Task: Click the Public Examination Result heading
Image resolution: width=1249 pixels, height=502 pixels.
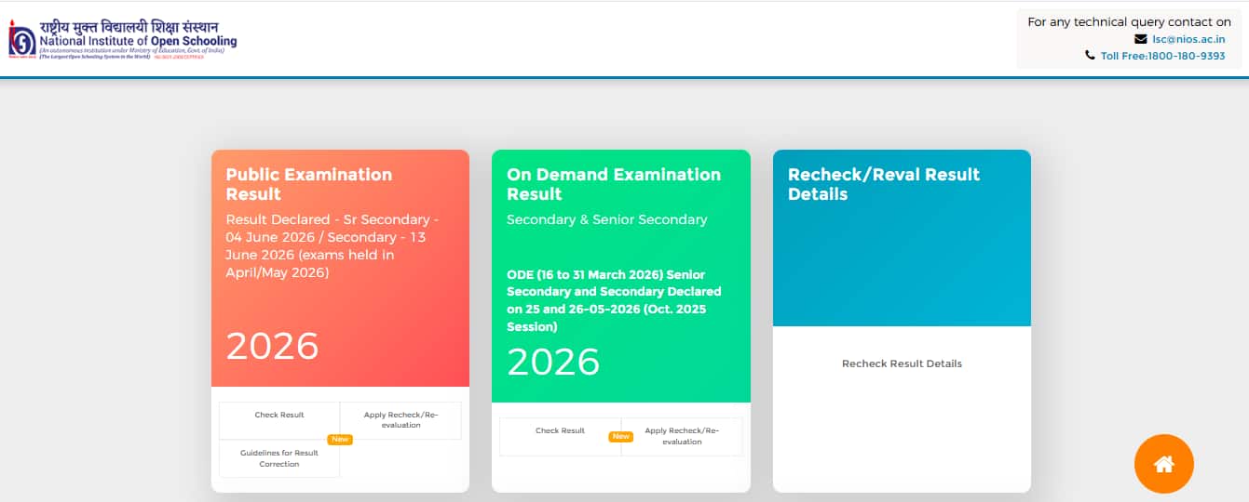Action: tap(309, 184)
